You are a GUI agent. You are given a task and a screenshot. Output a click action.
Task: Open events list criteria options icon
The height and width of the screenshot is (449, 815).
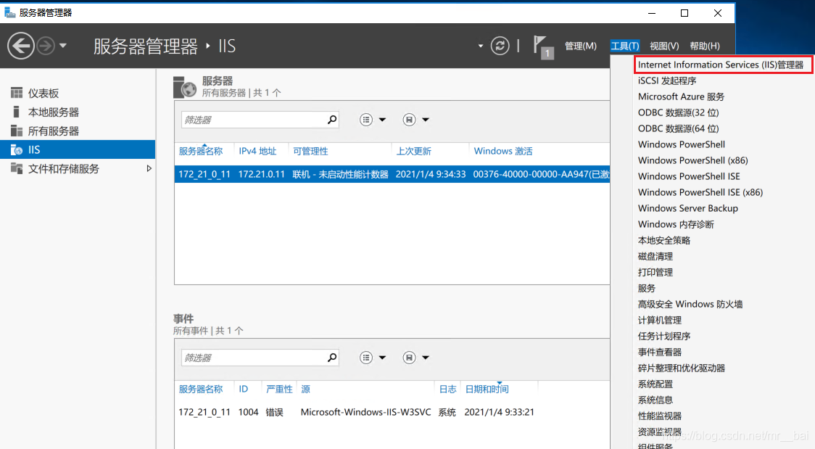pyautogui.click(x=366, y=358)
